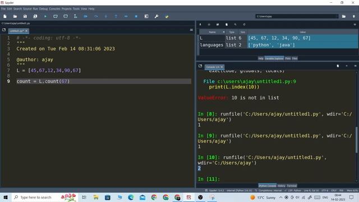359x202 pixels.
Task: Open the Edit menu
Action: [10, 9]
